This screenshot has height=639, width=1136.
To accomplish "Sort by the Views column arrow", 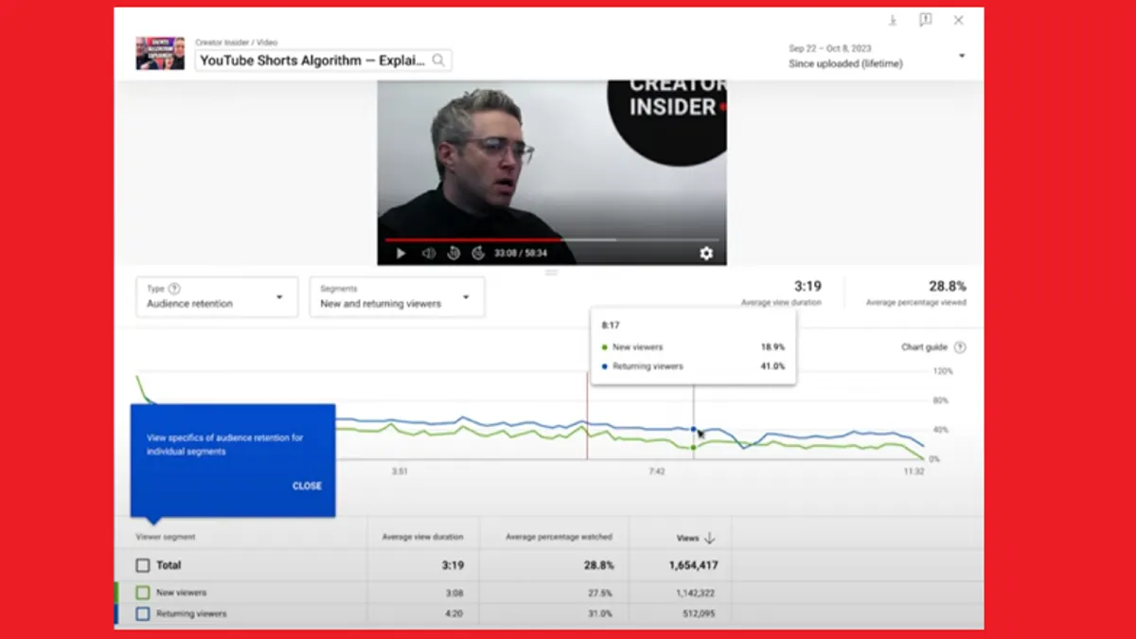I will pyautogui.click(x=709, y=538).
